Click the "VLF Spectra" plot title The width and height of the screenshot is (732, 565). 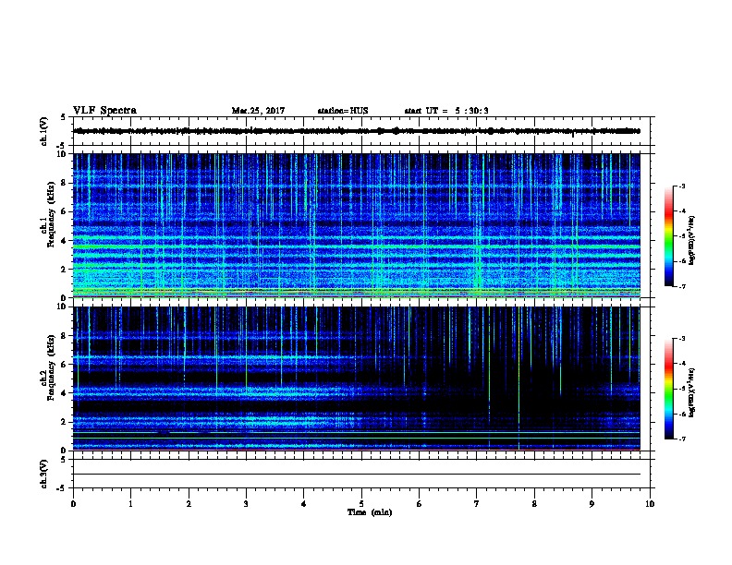click(x=104, y=111)
